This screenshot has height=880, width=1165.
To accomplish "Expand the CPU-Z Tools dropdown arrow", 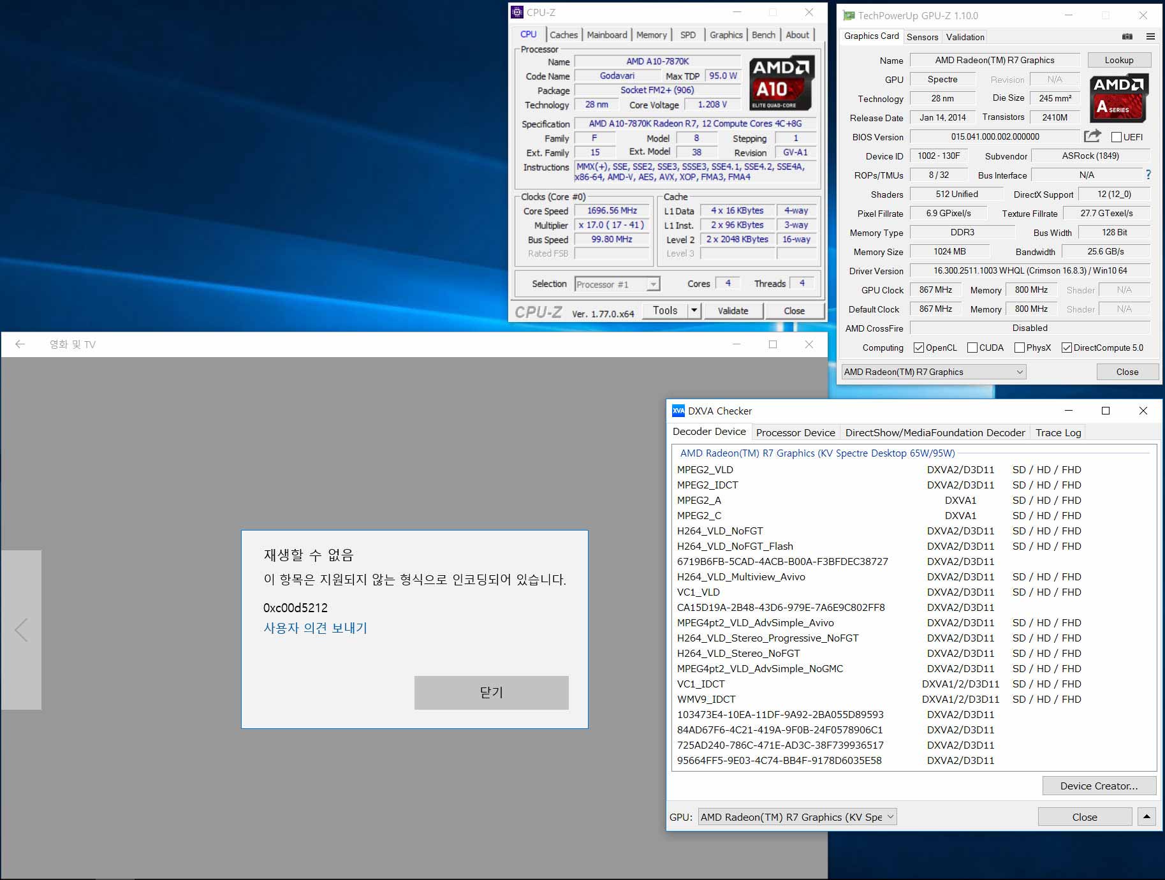I will (x=694, y=311).
